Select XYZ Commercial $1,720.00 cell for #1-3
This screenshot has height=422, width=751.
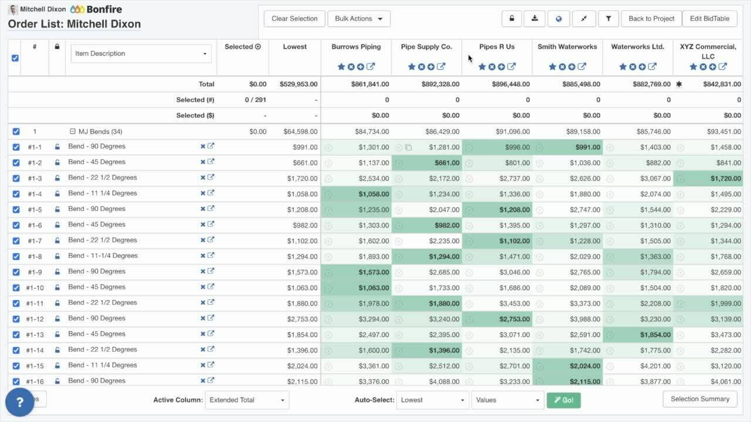tap(708, 179)
